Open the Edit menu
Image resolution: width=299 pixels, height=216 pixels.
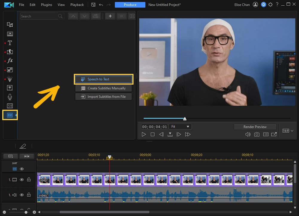(32, 4)
